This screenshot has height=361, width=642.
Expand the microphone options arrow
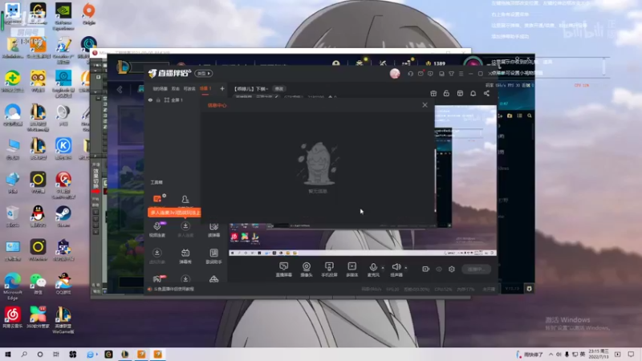click(383, 268)
